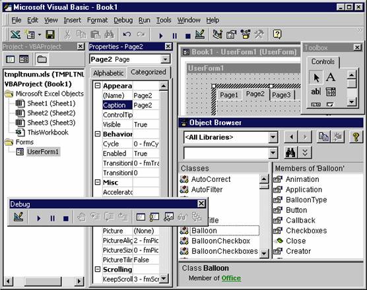Click the Run play button on Debug toolbar

pyautogui.click(x=39, y=219)
